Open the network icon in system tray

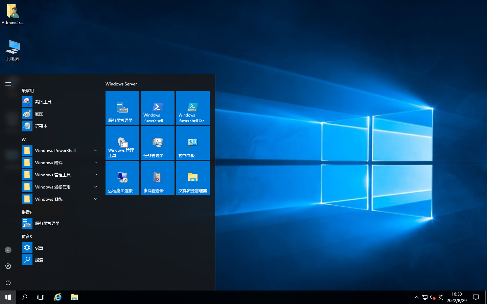tap(425, 297)
